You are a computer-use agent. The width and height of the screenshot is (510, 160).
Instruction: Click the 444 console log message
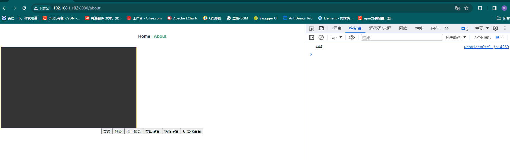tap(319, 47)
